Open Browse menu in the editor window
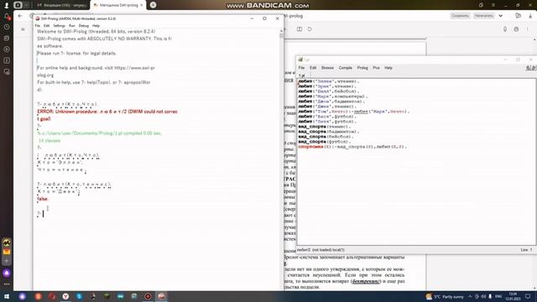 click(327, 68)
